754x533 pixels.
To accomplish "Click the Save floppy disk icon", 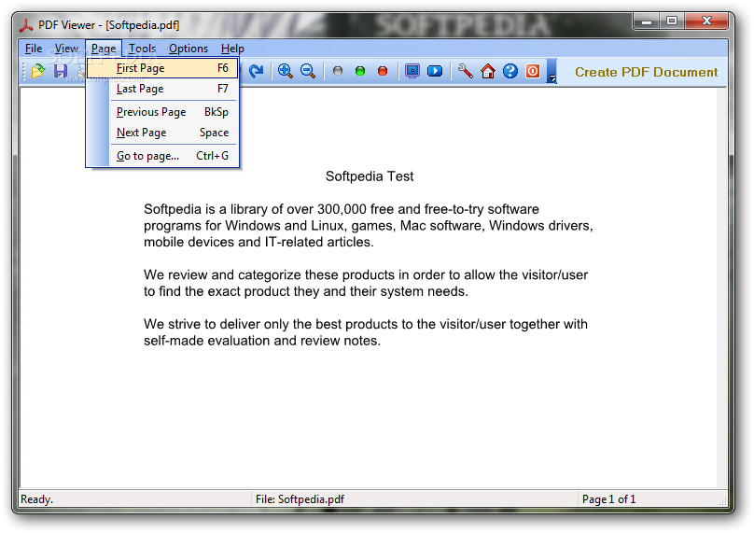I will [x=61, y=71].
